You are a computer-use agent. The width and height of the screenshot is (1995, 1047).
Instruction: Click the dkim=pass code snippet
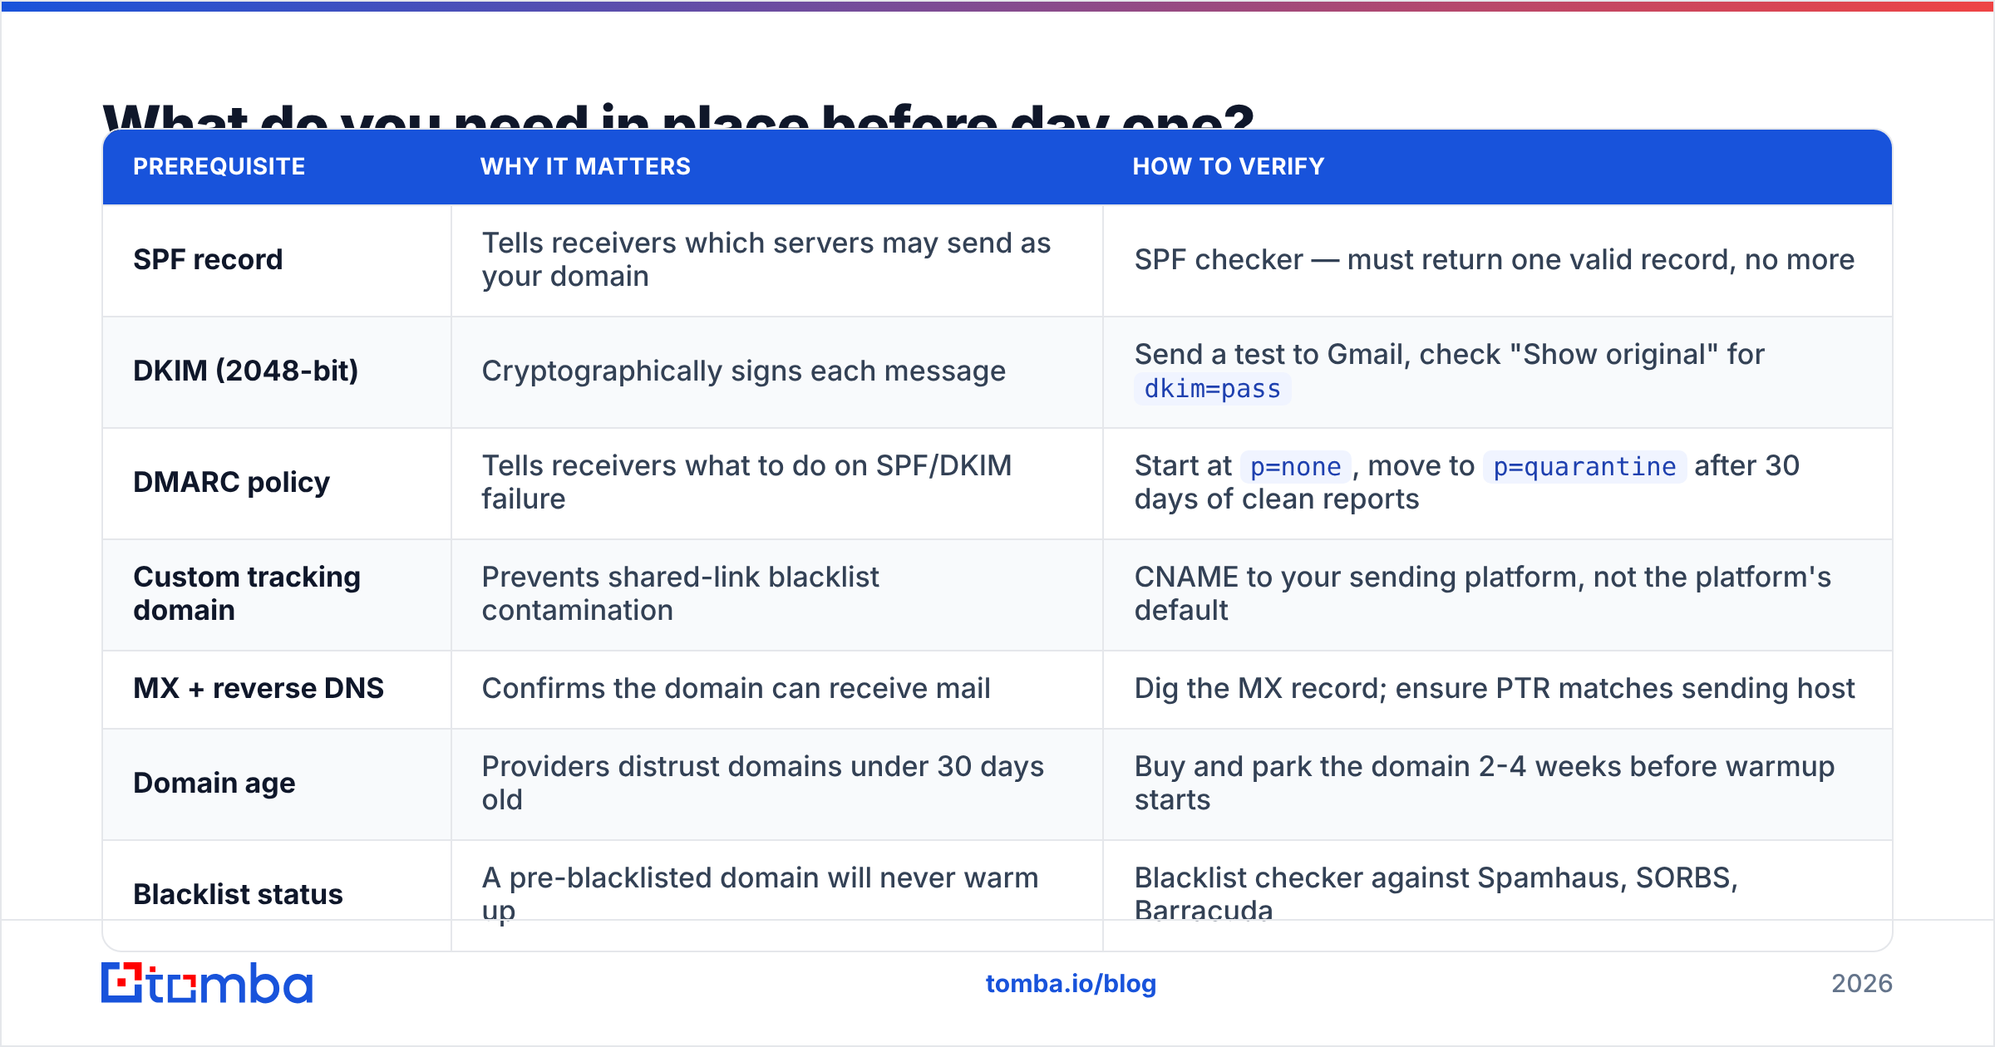pos(1212,389)
